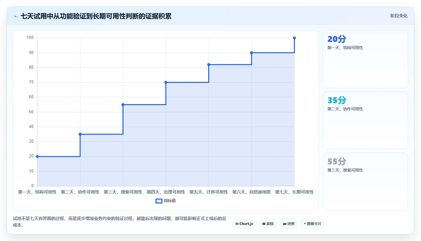Click axis label 第六天，自然使用度

(252, 192)
